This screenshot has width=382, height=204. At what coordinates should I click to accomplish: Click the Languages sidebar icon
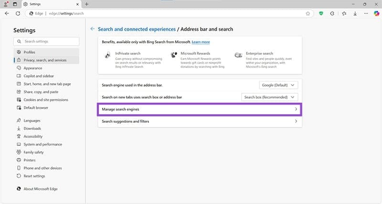tap(19, 120)
